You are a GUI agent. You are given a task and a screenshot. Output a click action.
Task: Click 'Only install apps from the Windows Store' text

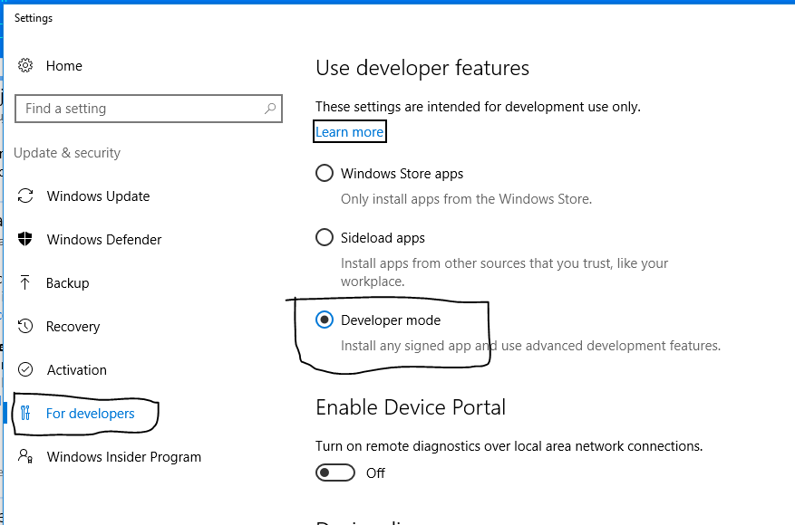click(467, 199)
